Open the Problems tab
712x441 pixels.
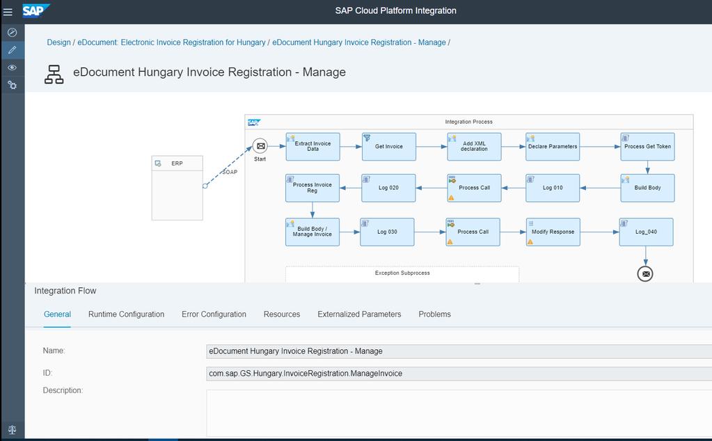click(434, 314)
